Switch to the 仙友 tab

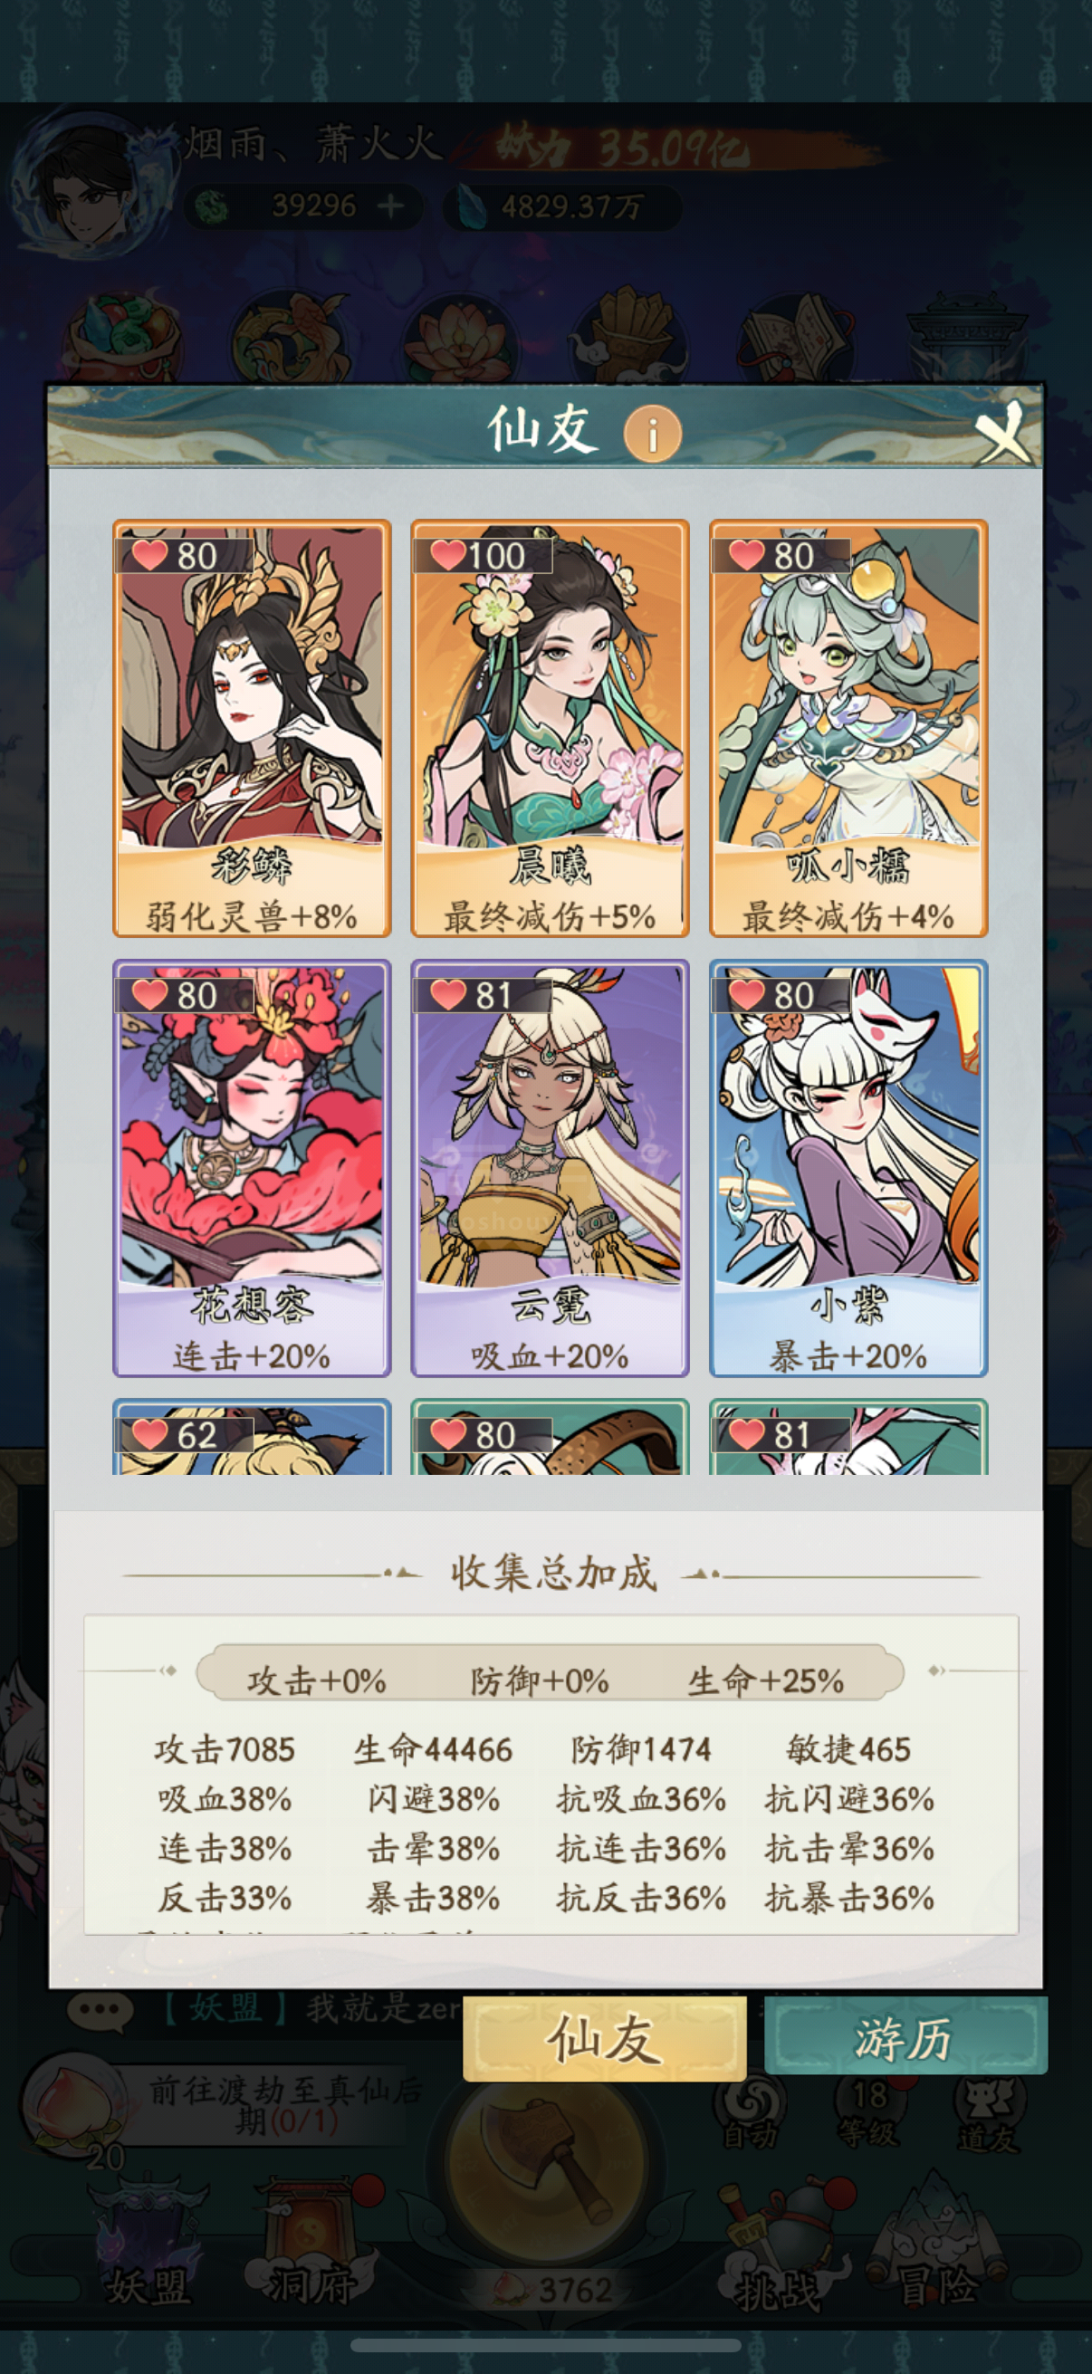[605, 2039]
